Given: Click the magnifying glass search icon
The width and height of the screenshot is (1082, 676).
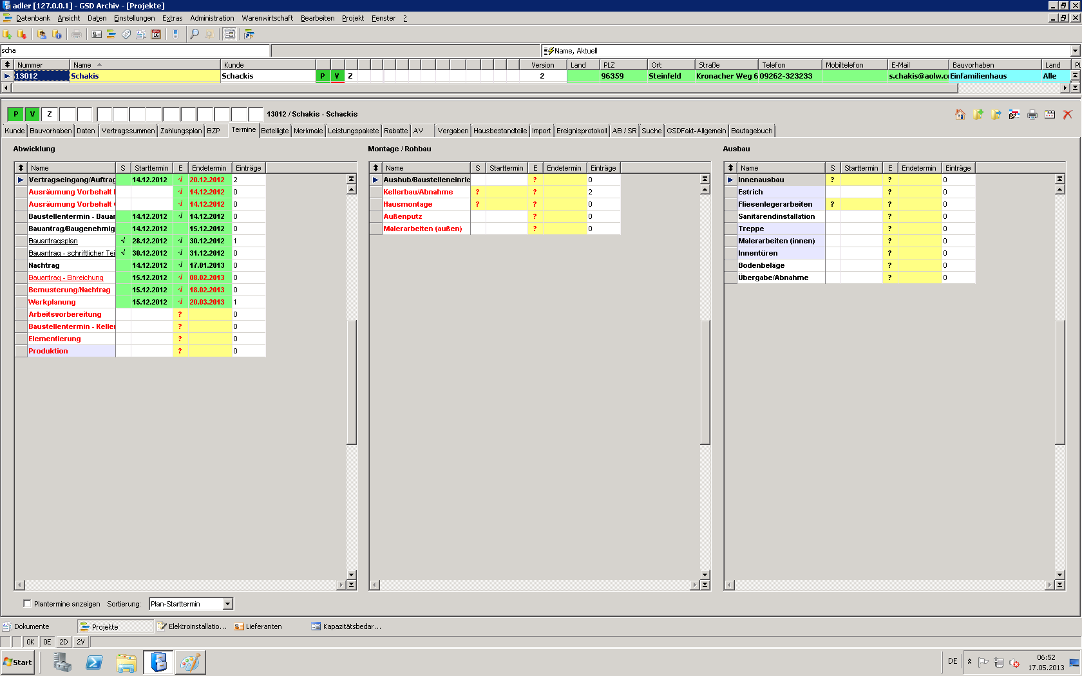Looking at the screenshot, I should (195, 34).
